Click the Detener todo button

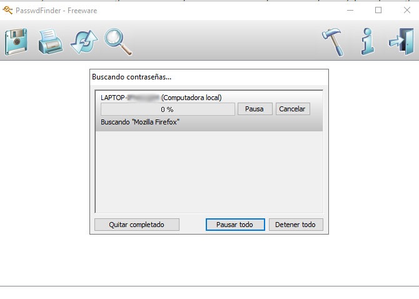[x=296, y=225]
